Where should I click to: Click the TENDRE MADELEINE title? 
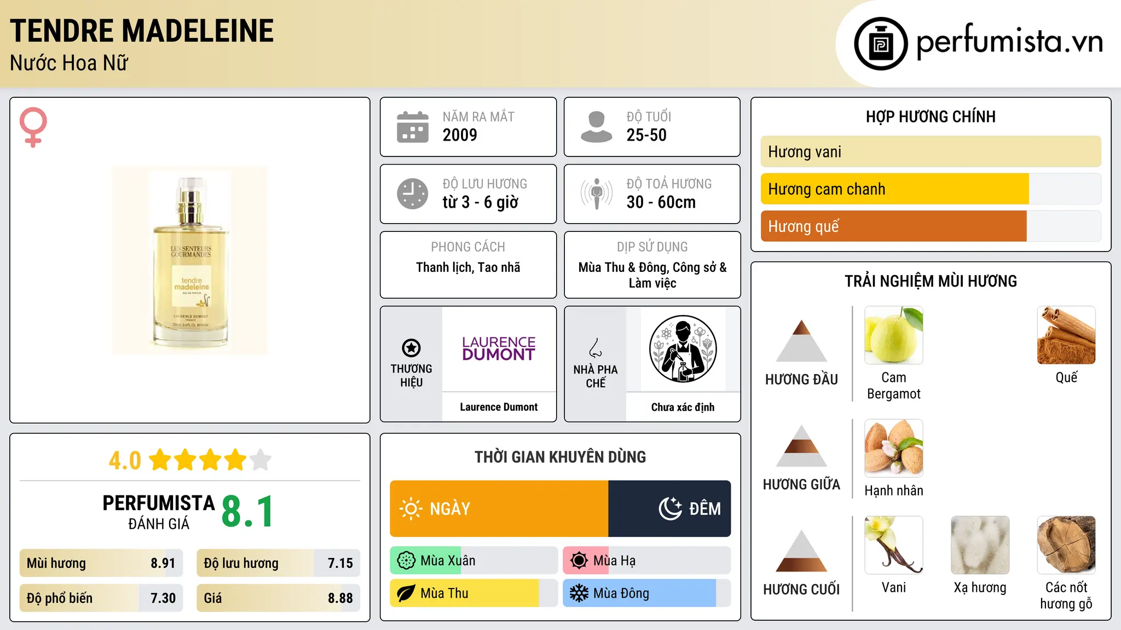[x=142, y=31]
